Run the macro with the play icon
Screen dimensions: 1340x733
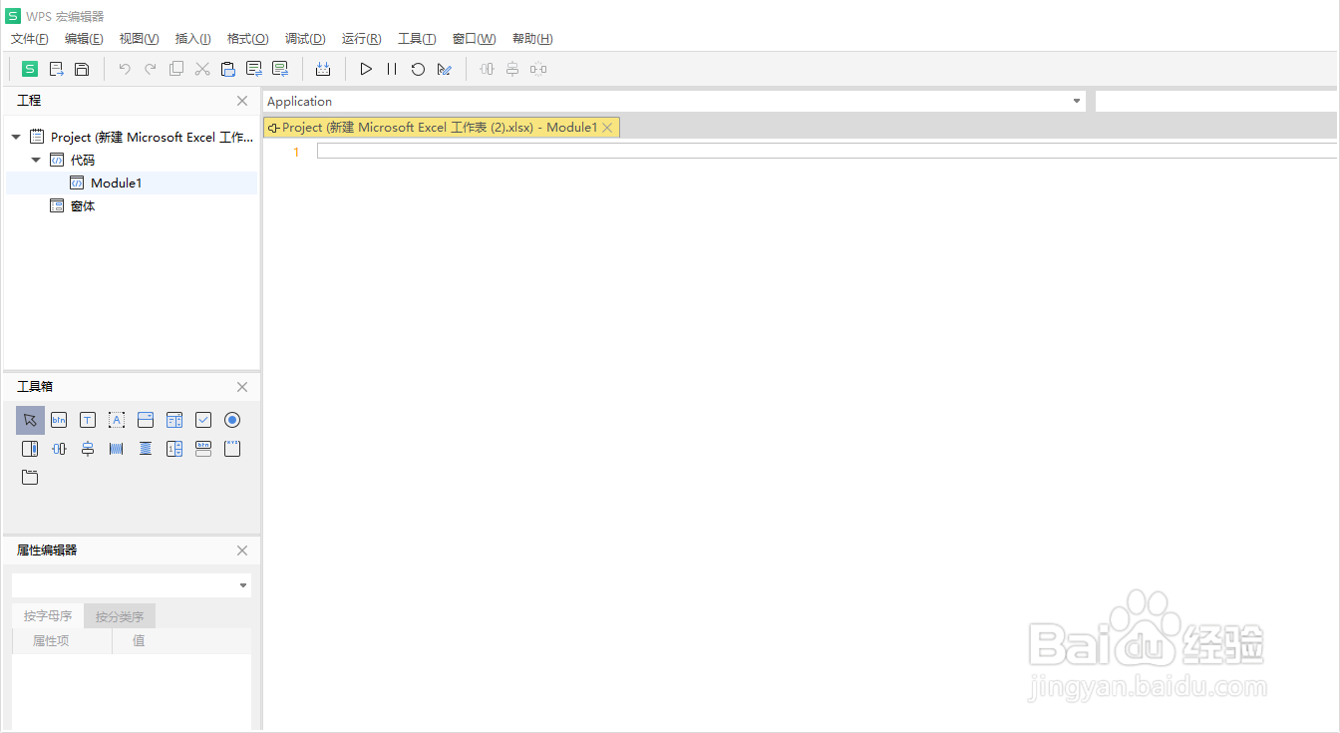366,69
